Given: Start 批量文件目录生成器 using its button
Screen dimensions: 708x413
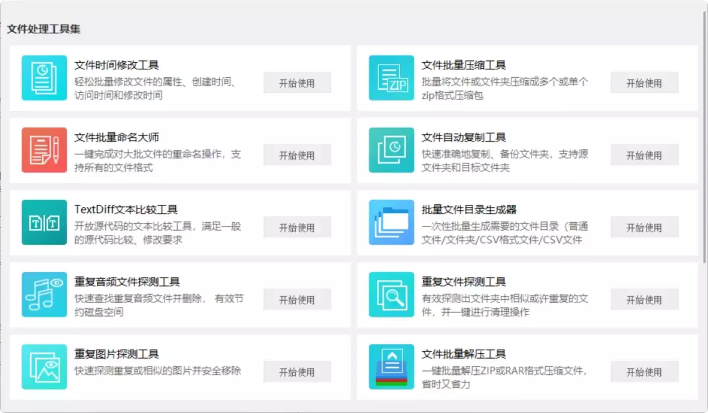Looking at the screenshot, I should pyautogui.click(x=644, y=227).
